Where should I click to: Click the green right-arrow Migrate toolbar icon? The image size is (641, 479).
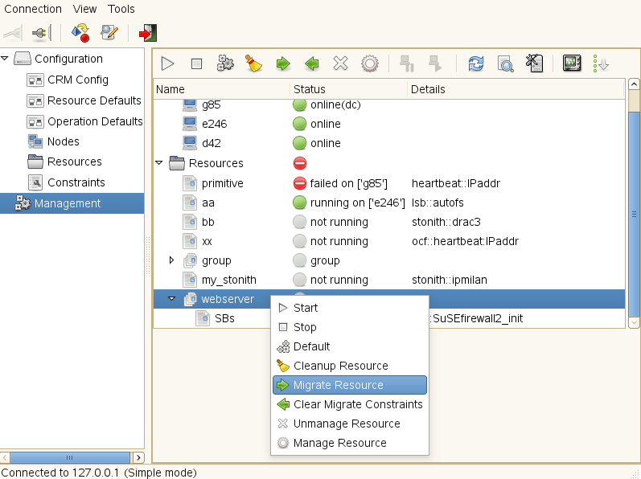click(283, 63)
